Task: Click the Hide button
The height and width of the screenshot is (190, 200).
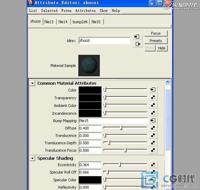Action: [x=162, y=48]
